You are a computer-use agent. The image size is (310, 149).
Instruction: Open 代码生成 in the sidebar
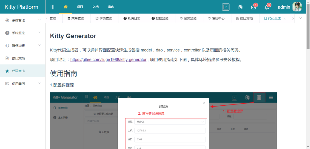pos(23,71)
